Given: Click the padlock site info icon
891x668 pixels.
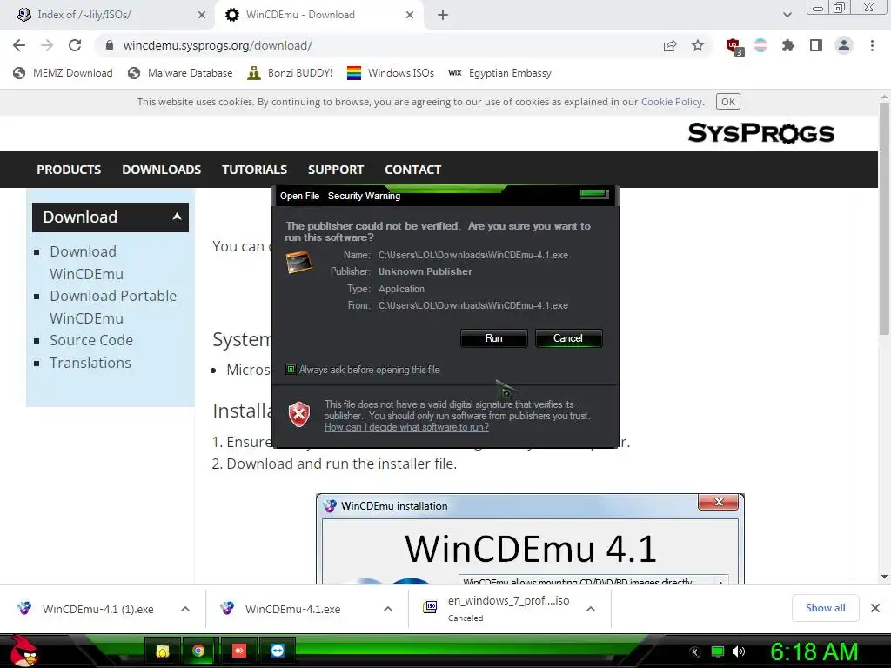Looking at the screenshot, I should 110,45.
